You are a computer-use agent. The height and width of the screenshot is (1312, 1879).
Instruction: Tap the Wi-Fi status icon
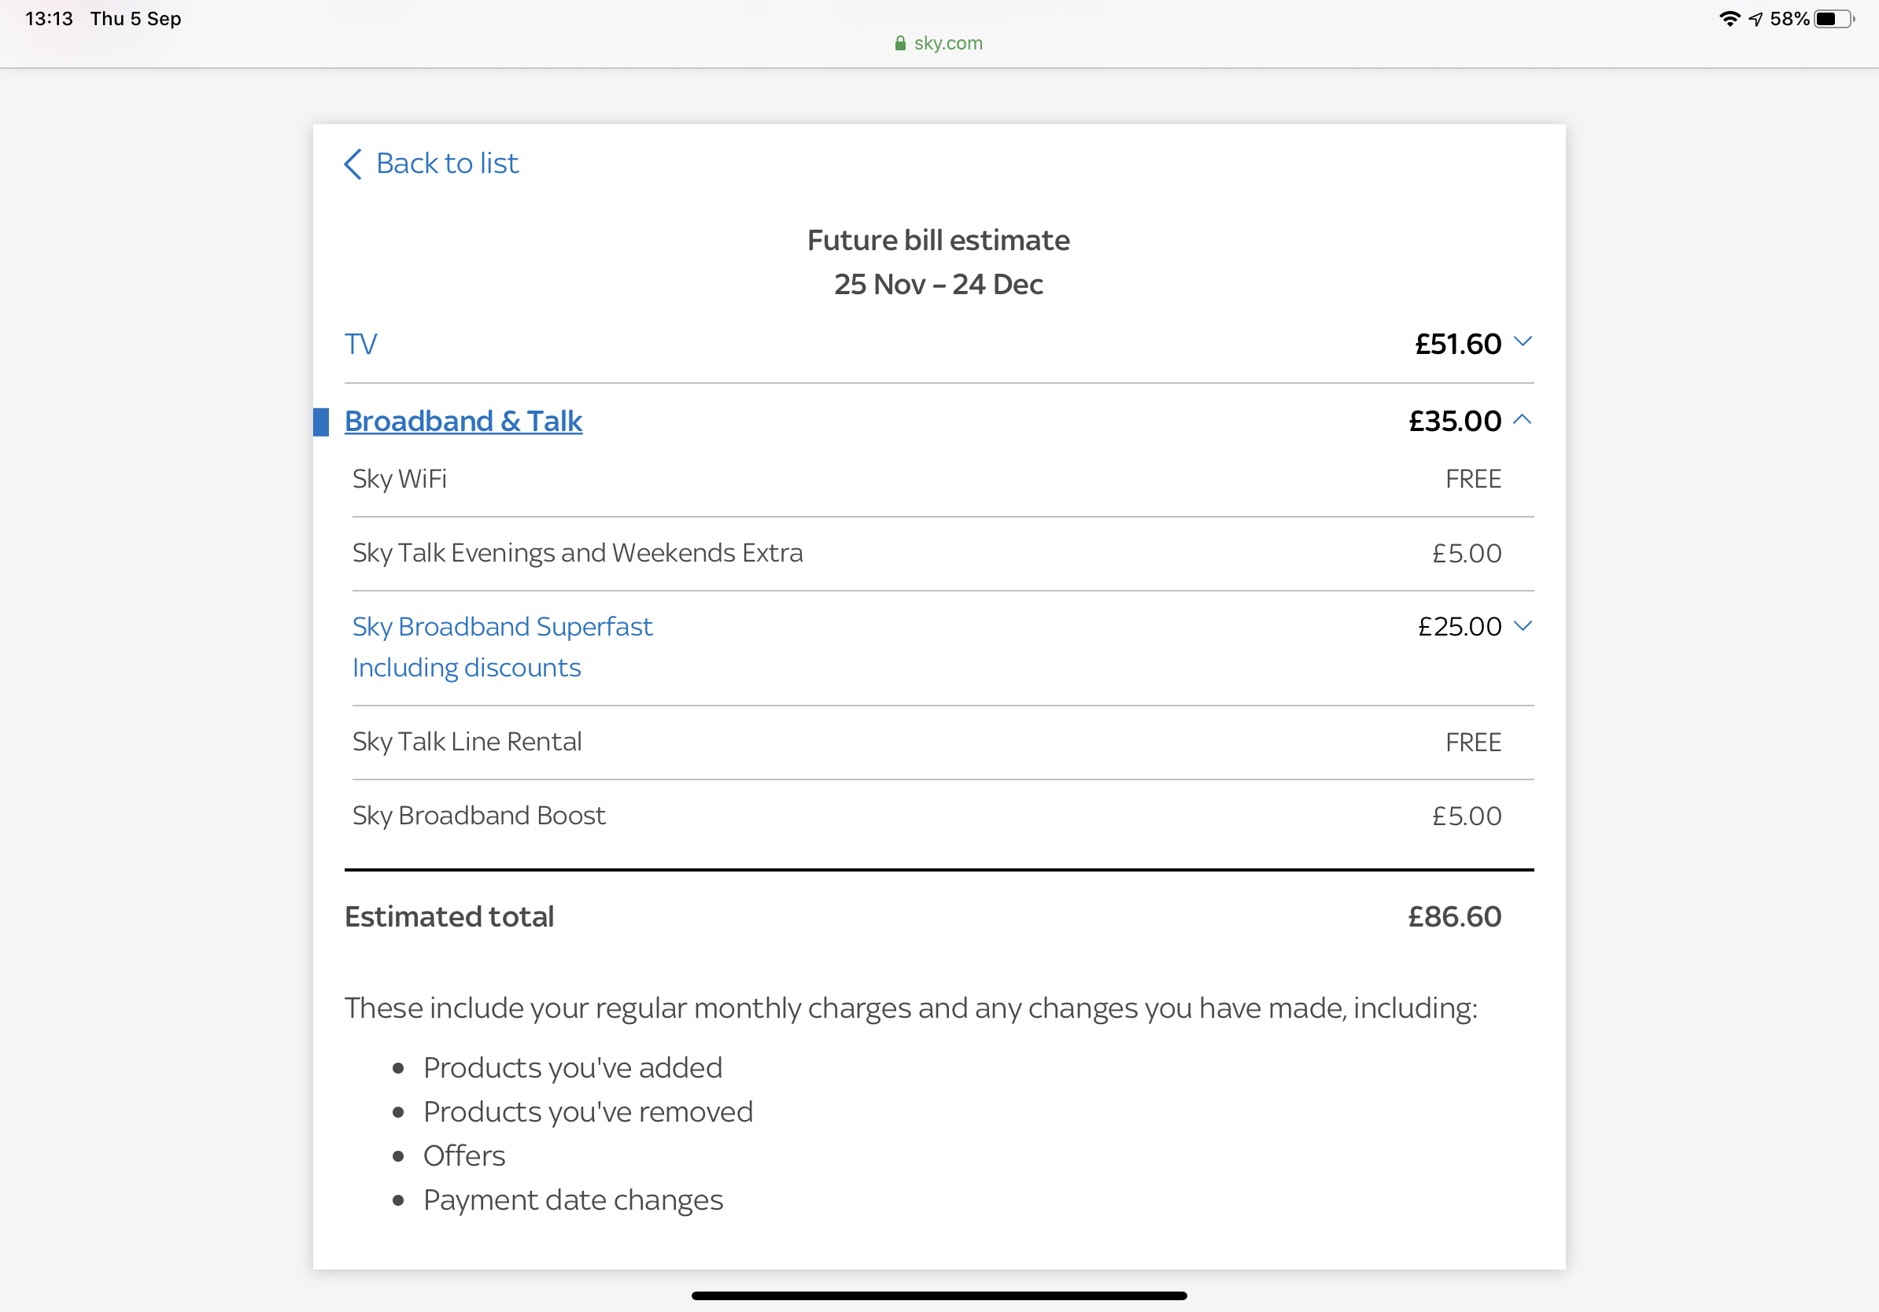(x=1730, y=18)
